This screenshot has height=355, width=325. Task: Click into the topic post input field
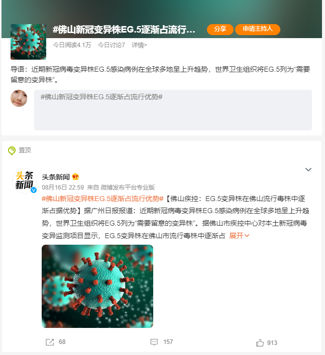[x=173, y=110]
